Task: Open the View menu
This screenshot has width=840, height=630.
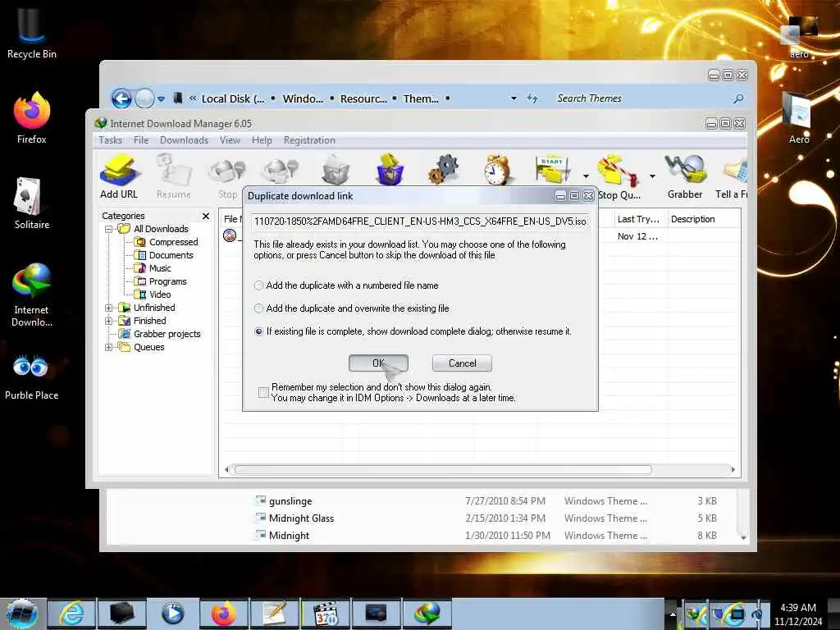Action: click(230, 140)
